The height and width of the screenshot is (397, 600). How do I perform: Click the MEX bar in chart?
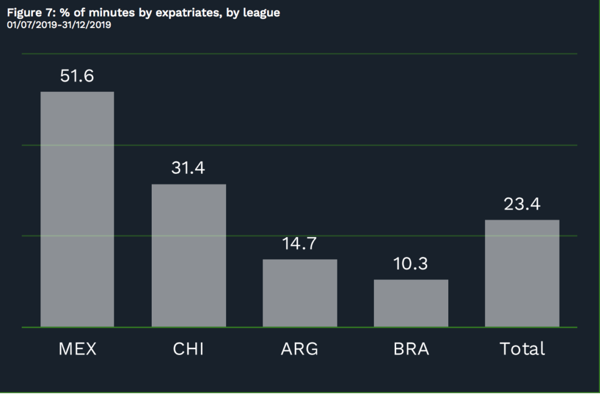(x=77, y=209)
